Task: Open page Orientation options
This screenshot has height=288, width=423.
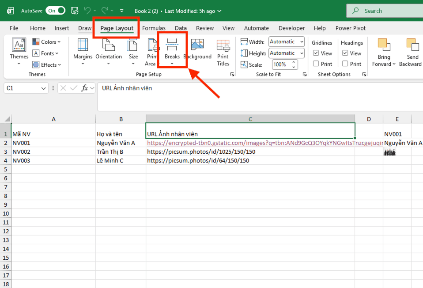Action: pyautogui.click(x=109, y=51)
